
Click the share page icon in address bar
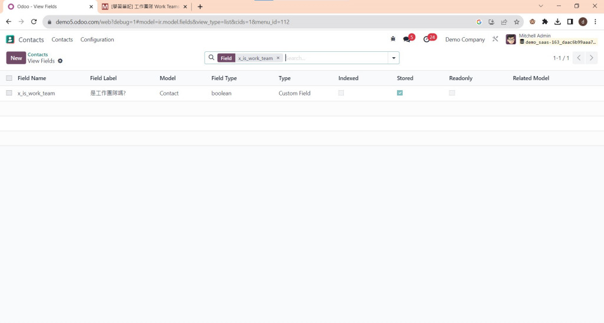[x=504, y=22]
